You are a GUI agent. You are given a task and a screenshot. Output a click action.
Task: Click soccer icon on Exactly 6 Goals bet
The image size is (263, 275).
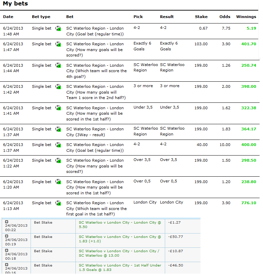(58, 44)
